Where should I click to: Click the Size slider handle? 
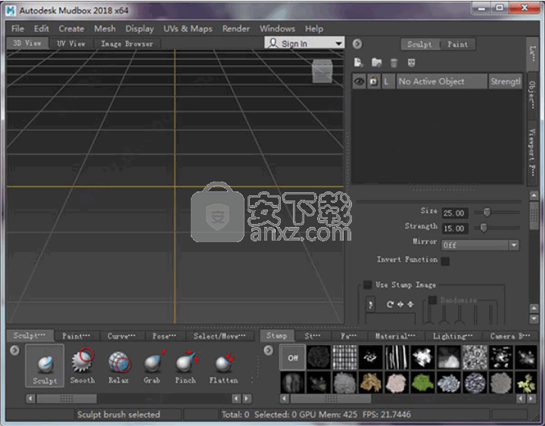tap(487, 212)
